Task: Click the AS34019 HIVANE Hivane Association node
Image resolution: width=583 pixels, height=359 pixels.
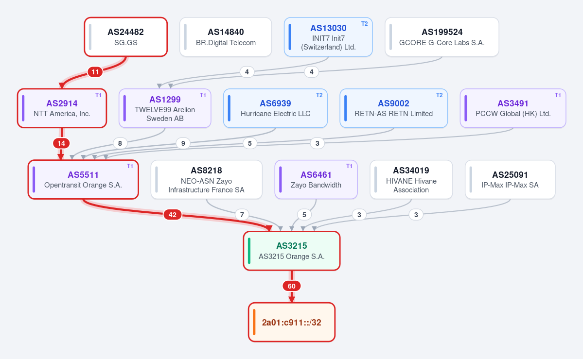Action: coord(411,180)
